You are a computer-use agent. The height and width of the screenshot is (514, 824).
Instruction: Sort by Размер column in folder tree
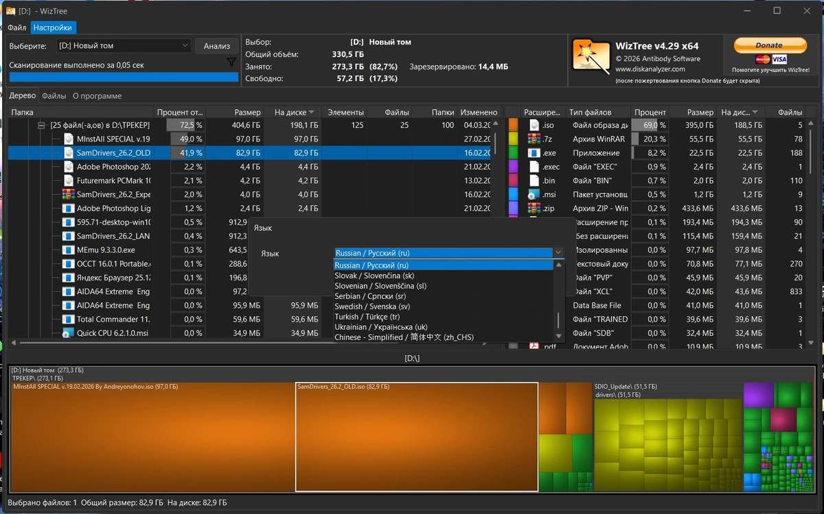(x=235, y=112)
